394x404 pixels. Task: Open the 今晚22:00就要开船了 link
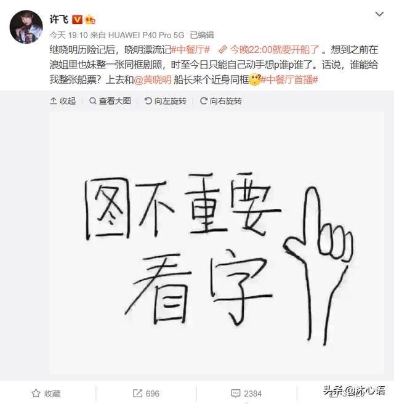(x=269, y=49)
